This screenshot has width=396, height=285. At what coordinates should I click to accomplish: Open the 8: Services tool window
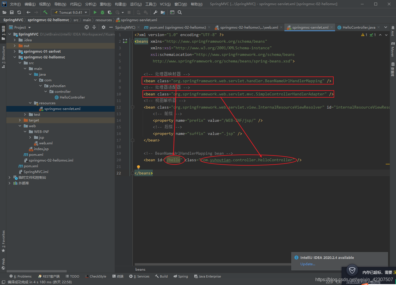pos(139,276)
